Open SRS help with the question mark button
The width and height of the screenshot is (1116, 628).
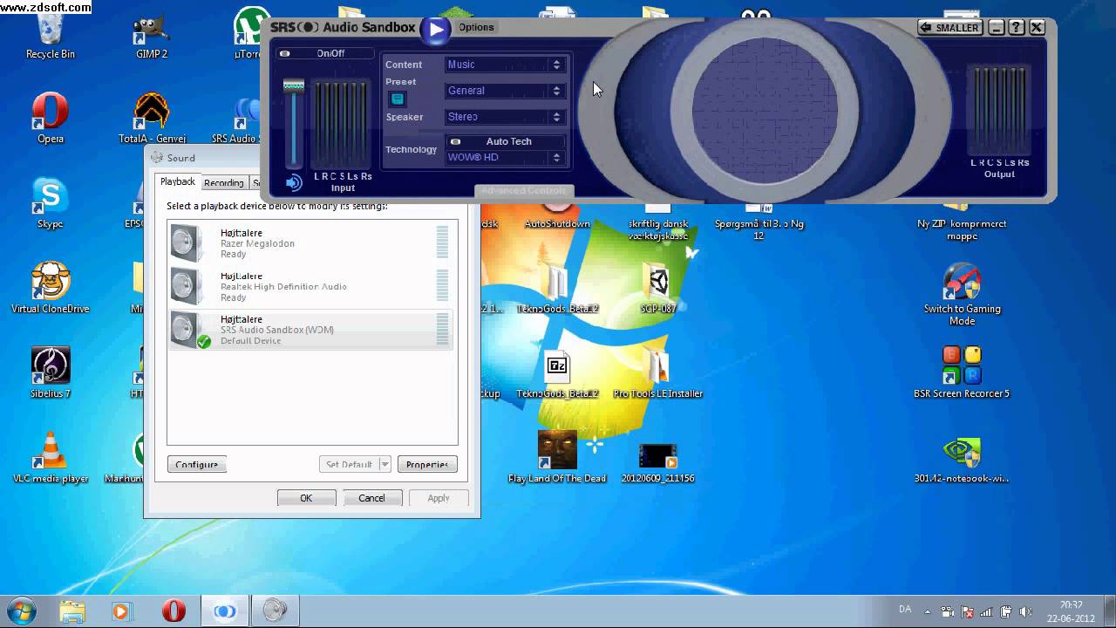[1017, 28]
